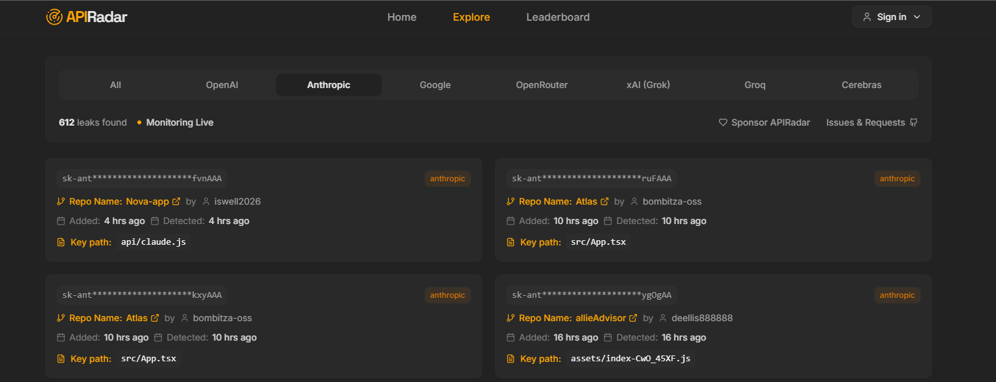Viewport: 996px width, 382px height.
Task: Switch to the Google tab
Action: [435, 85]
